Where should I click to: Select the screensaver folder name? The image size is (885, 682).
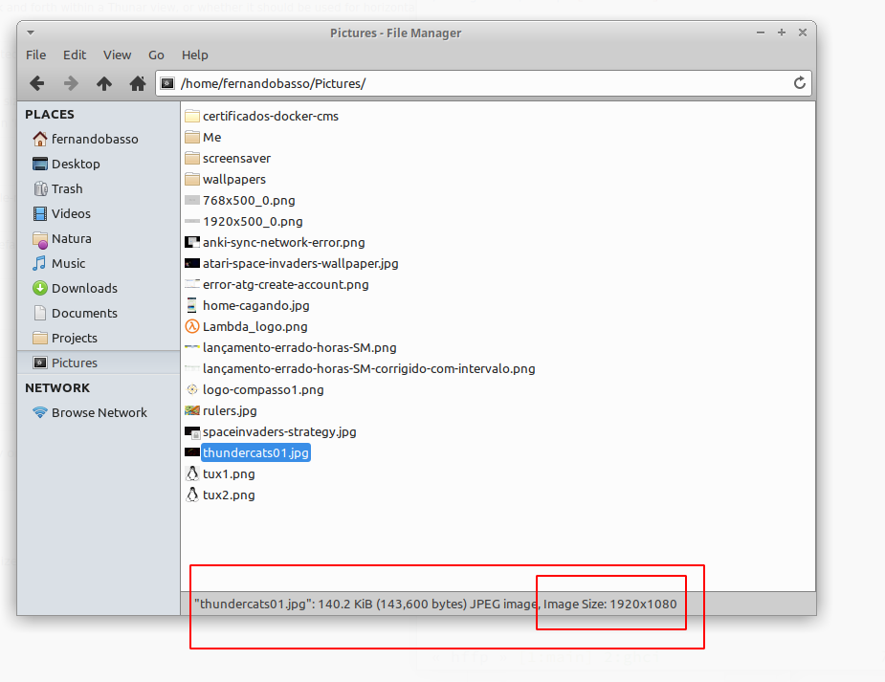pyautogui.click(x=236, y=158)
